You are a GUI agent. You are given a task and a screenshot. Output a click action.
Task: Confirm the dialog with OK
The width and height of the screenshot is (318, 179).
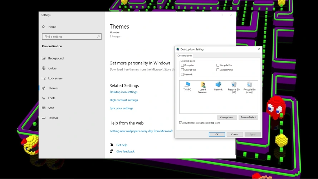coord(217,134)
